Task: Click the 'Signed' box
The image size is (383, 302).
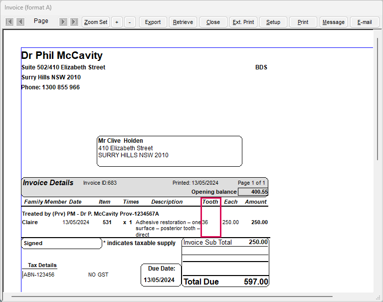Action: click(x=61, y=244)
